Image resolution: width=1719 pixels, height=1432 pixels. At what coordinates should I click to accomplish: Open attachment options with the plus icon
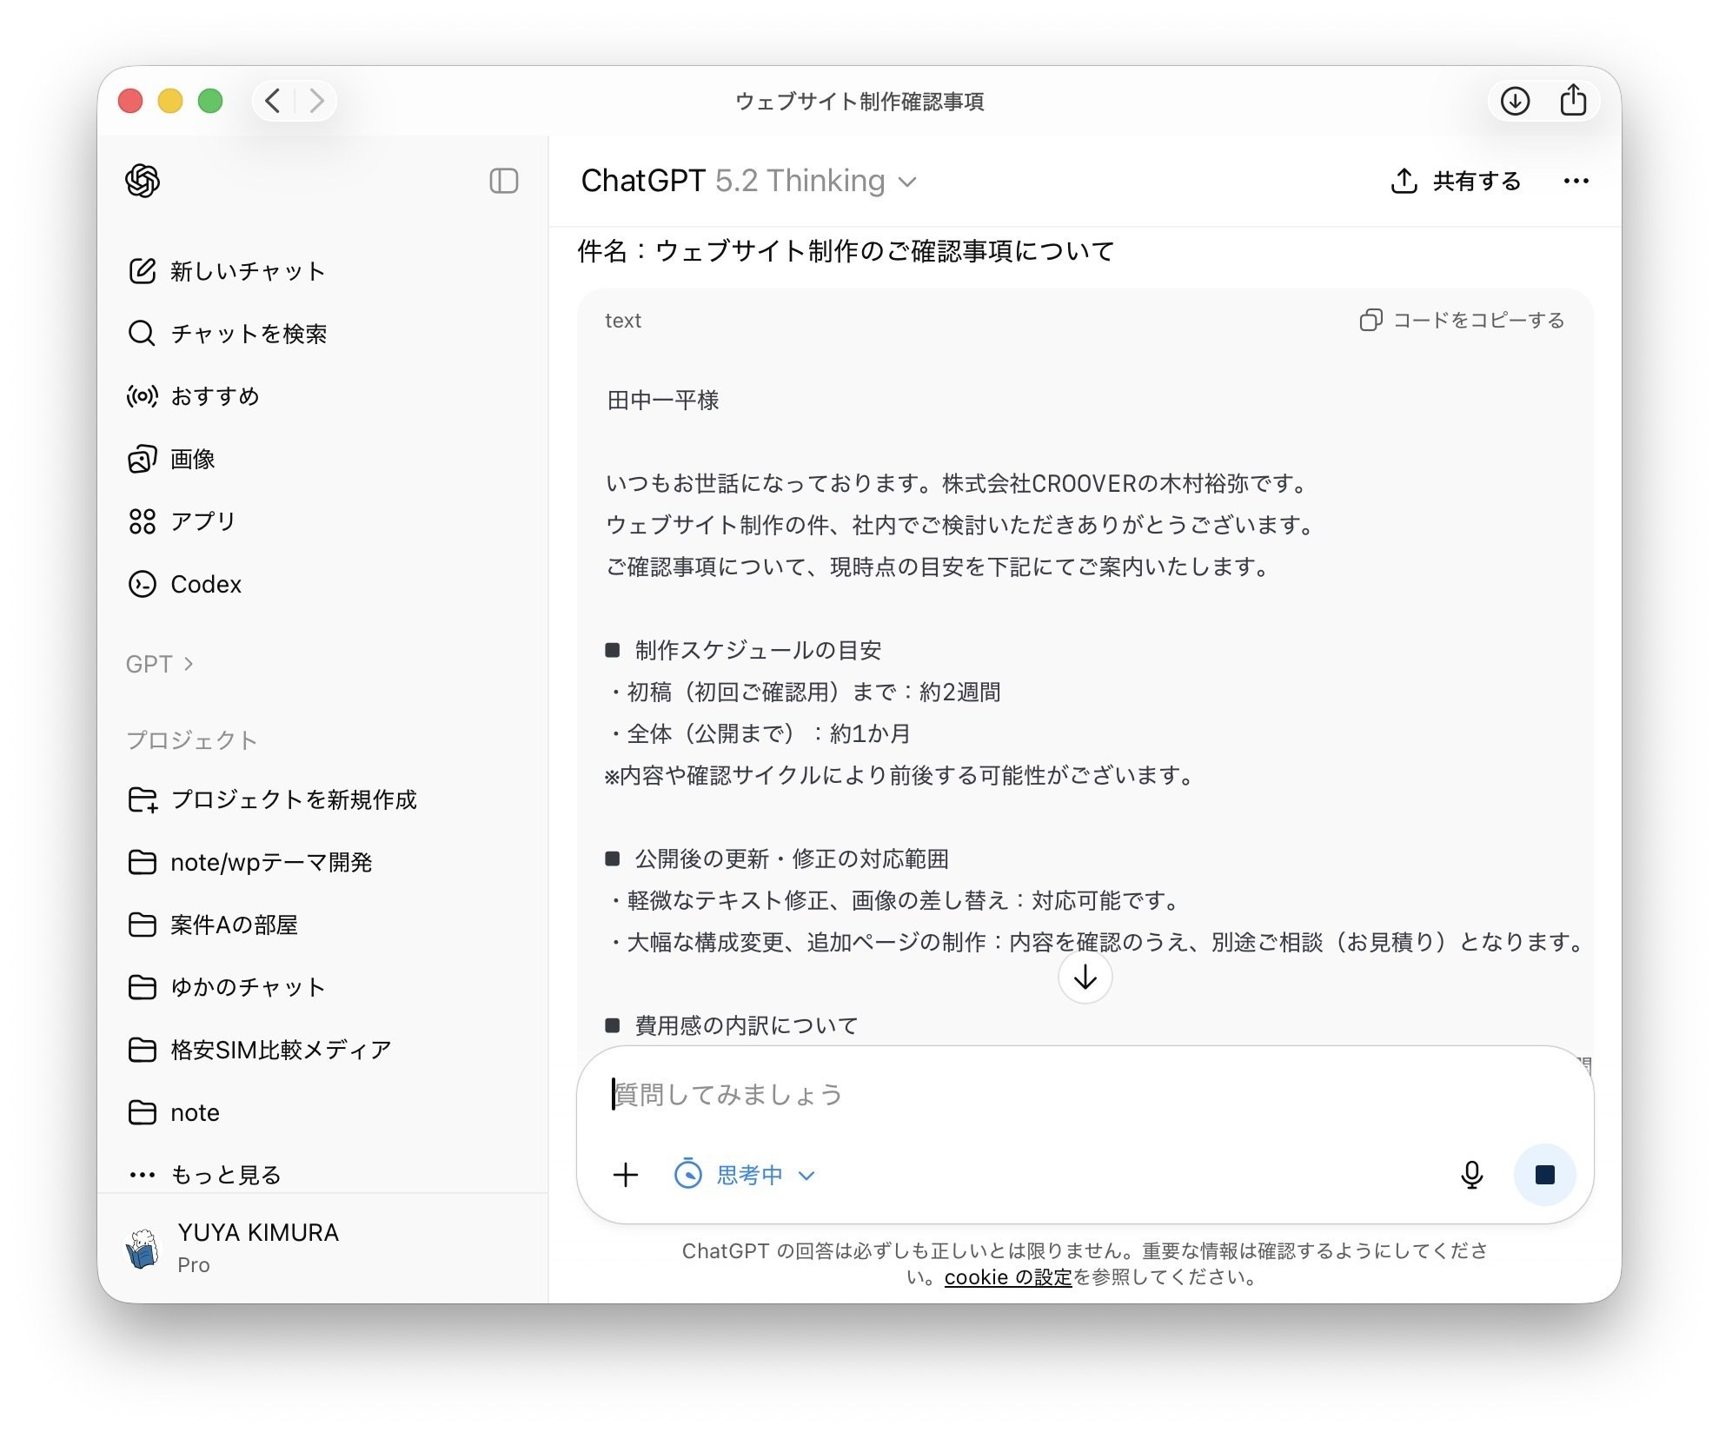pyautogui.click(x=626, y=1174)
